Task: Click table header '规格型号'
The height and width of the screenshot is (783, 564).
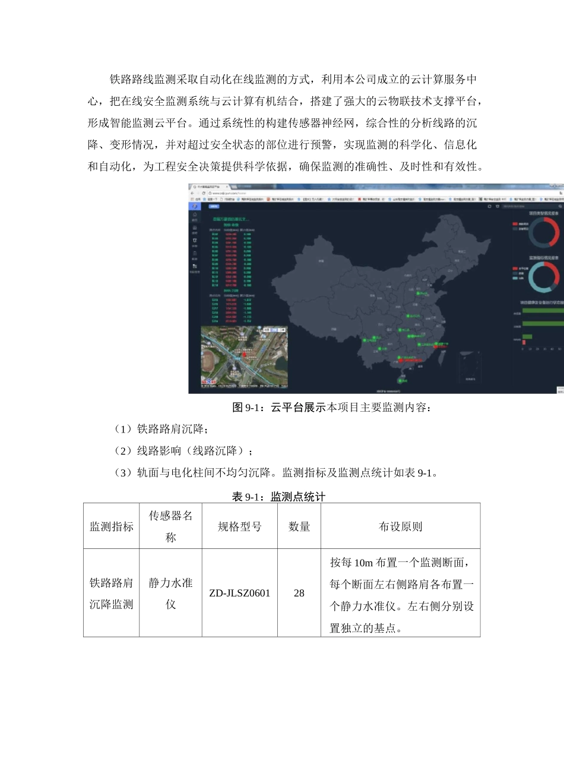Action: point(240,526)
